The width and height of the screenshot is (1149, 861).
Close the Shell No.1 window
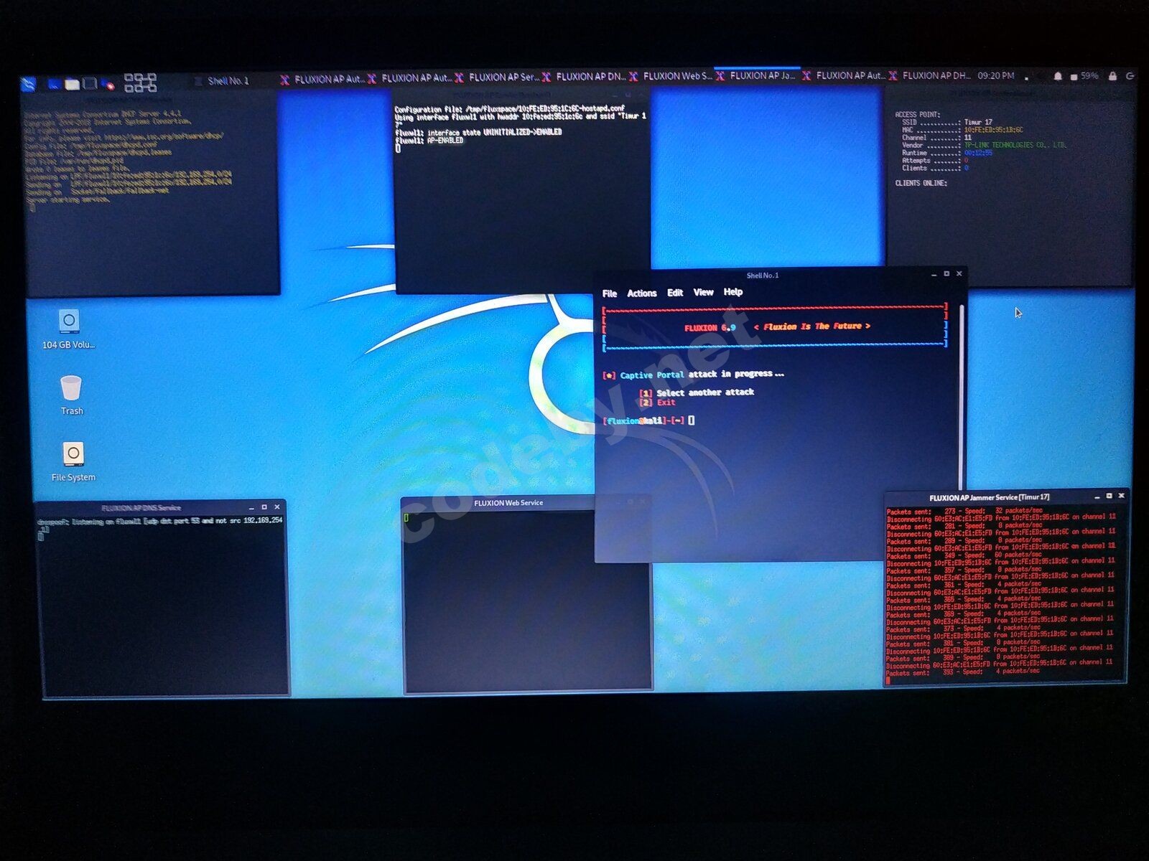(959, 273)
